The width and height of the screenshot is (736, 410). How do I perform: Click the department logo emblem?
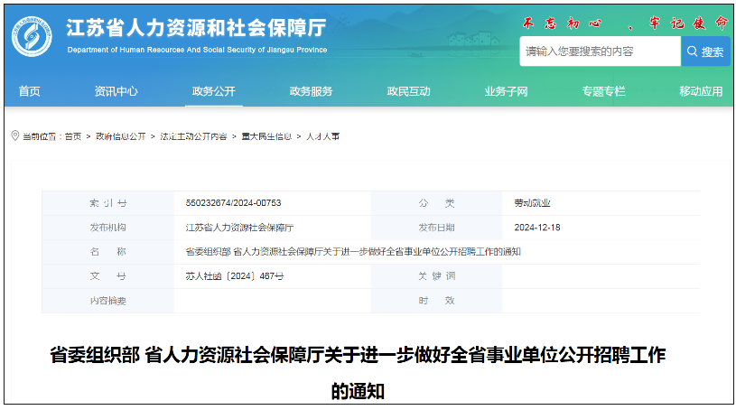pos(32,37)
